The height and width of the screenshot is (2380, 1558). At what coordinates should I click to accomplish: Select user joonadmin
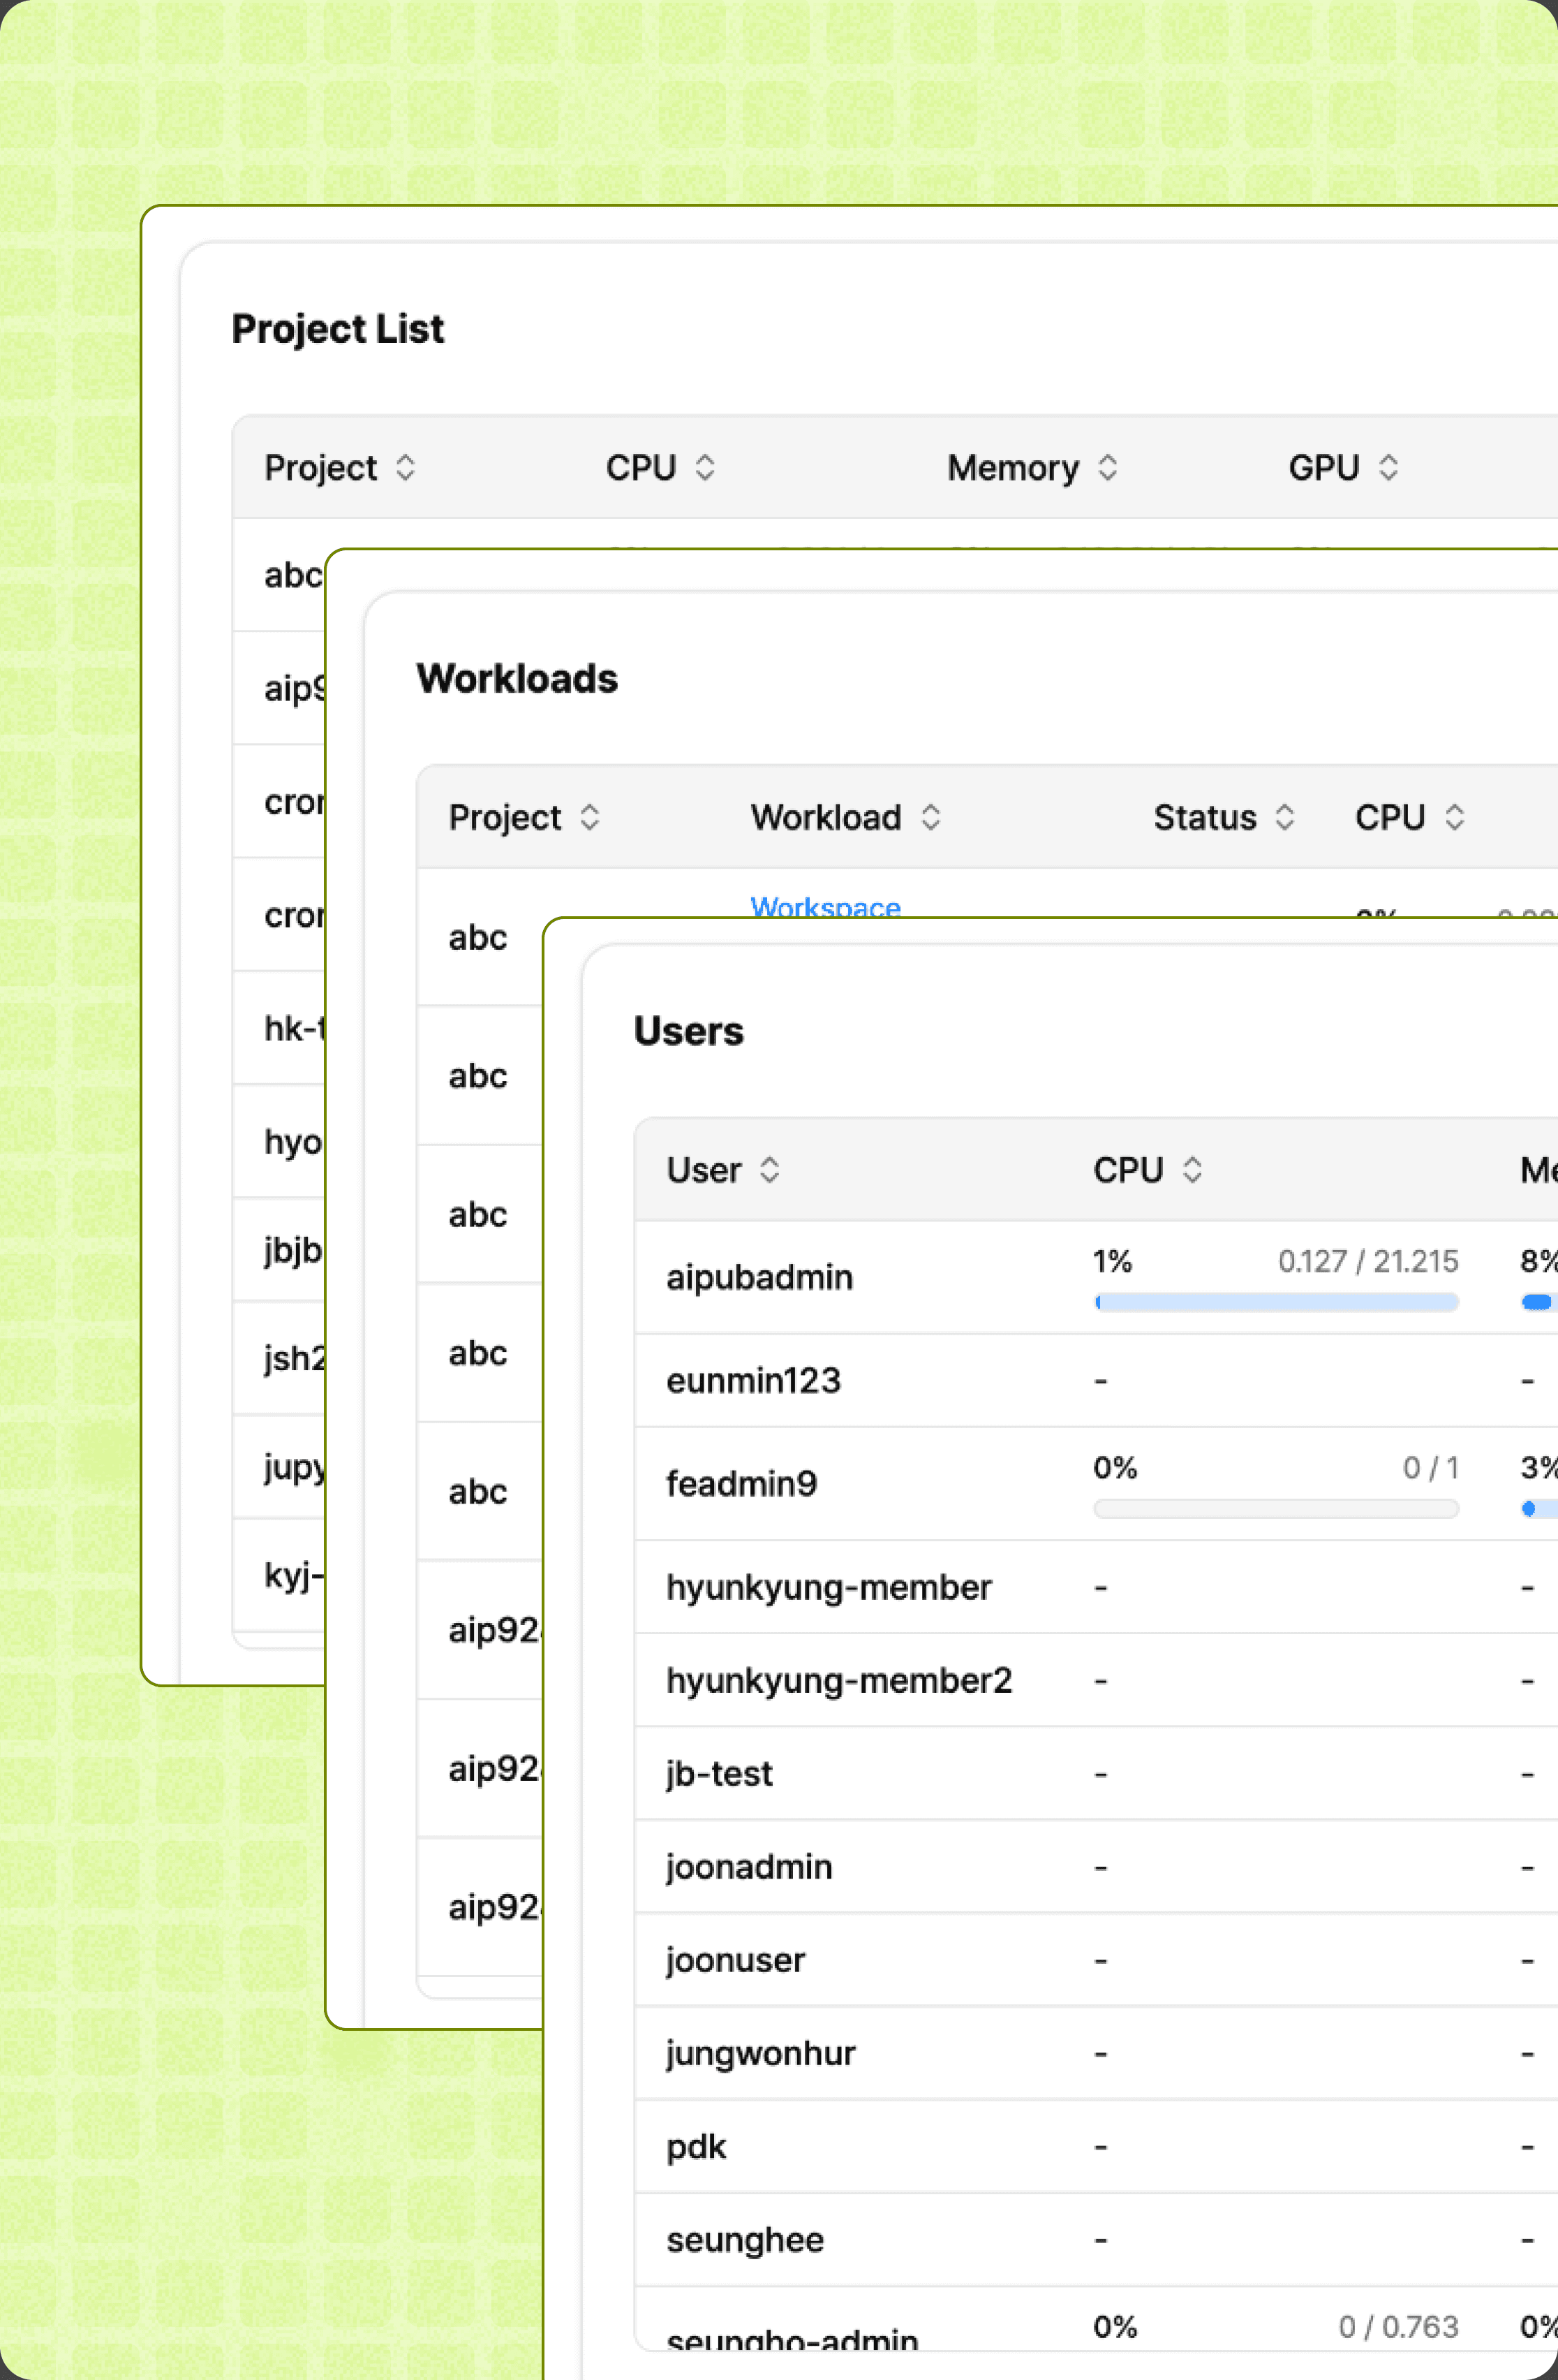tap(750, 1866)
